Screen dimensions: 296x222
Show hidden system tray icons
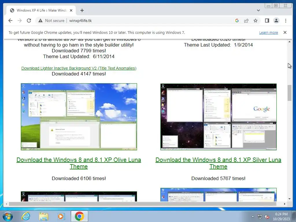(x=253, y=217)
